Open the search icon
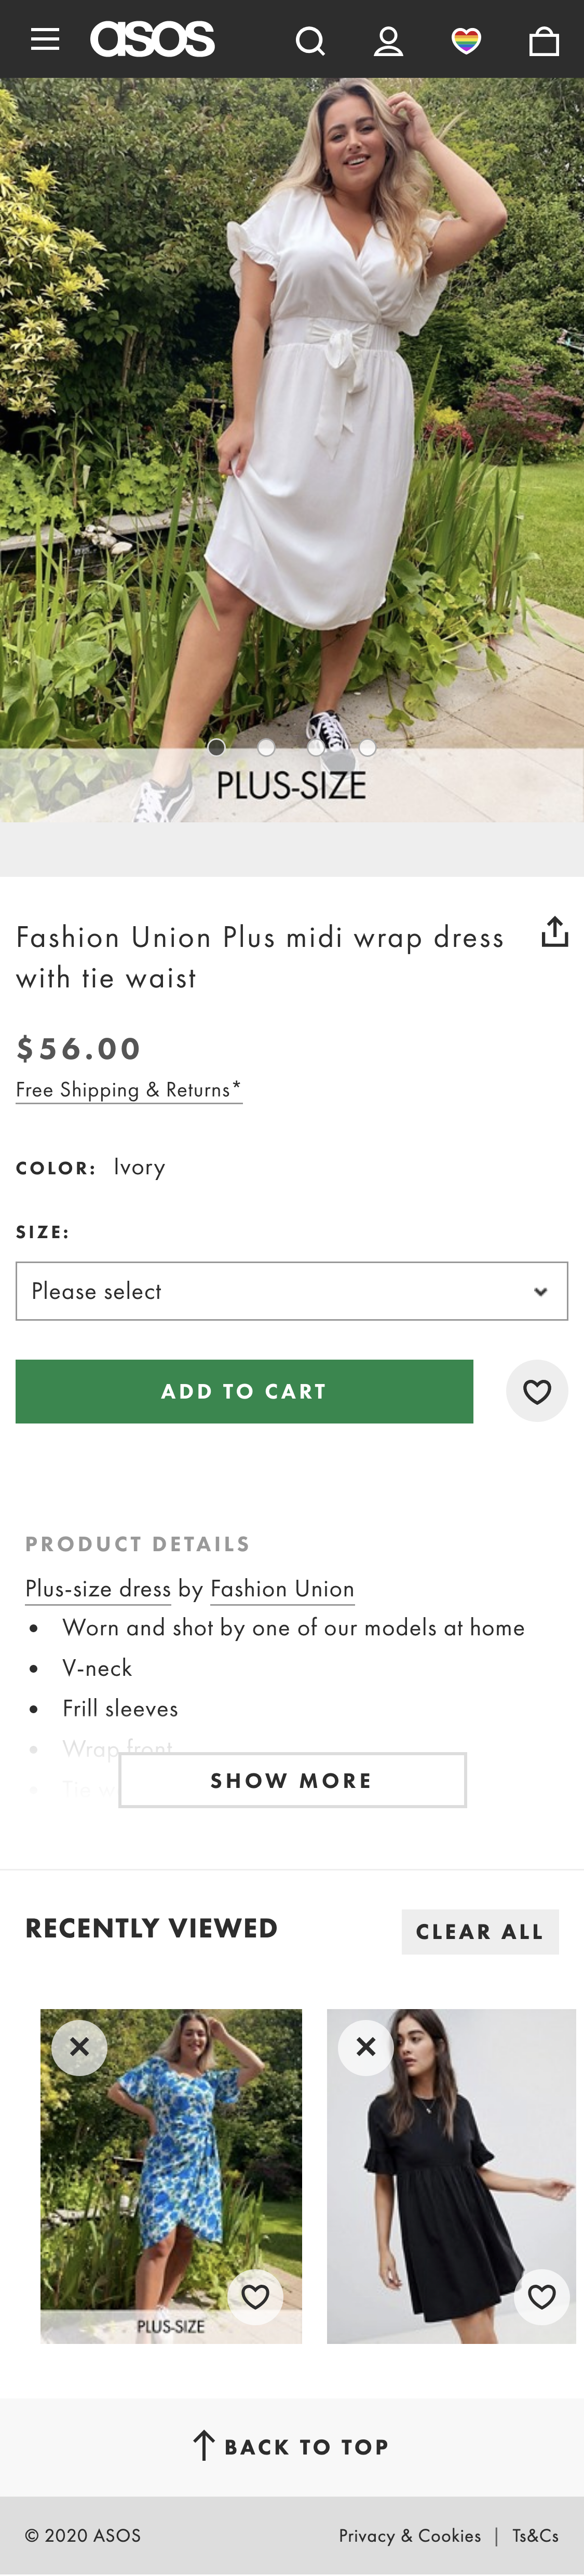 (311, 40)
